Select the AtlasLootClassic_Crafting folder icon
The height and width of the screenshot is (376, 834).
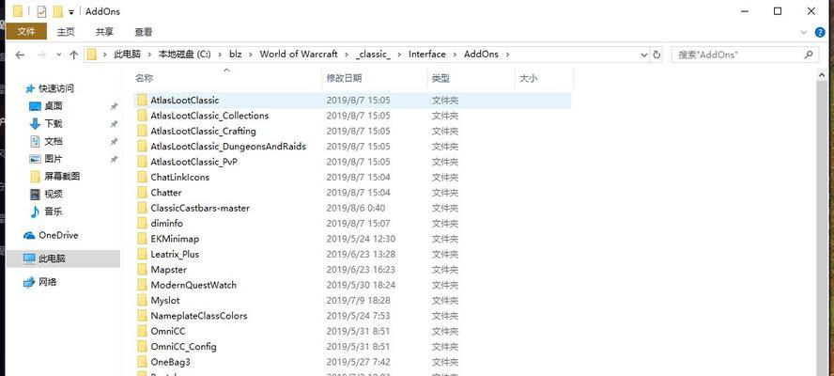pyautogui.click(x=142, y=131)
